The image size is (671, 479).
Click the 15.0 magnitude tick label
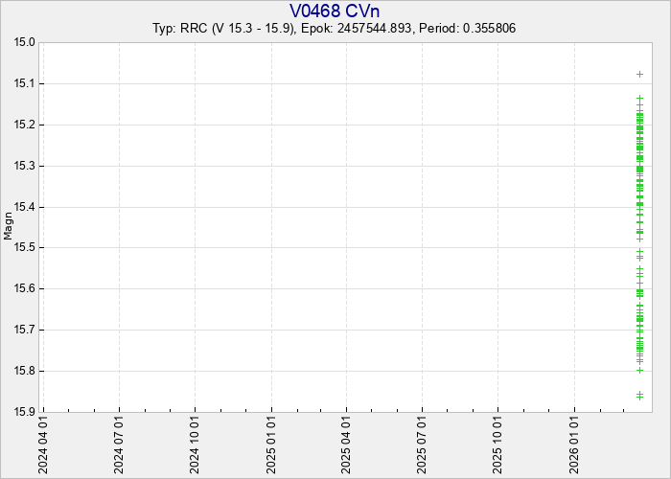click(x=25, y=43)
